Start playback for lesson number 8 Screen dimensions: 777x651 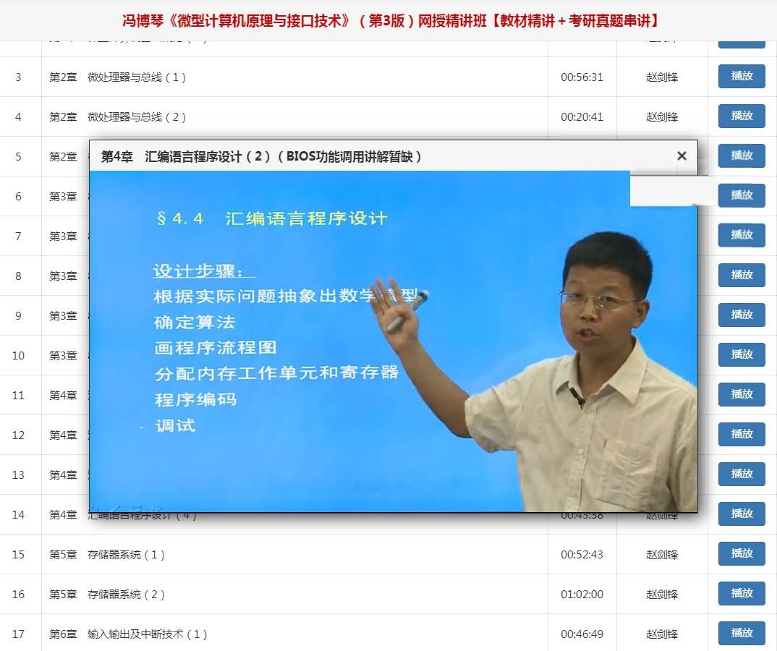742,275
